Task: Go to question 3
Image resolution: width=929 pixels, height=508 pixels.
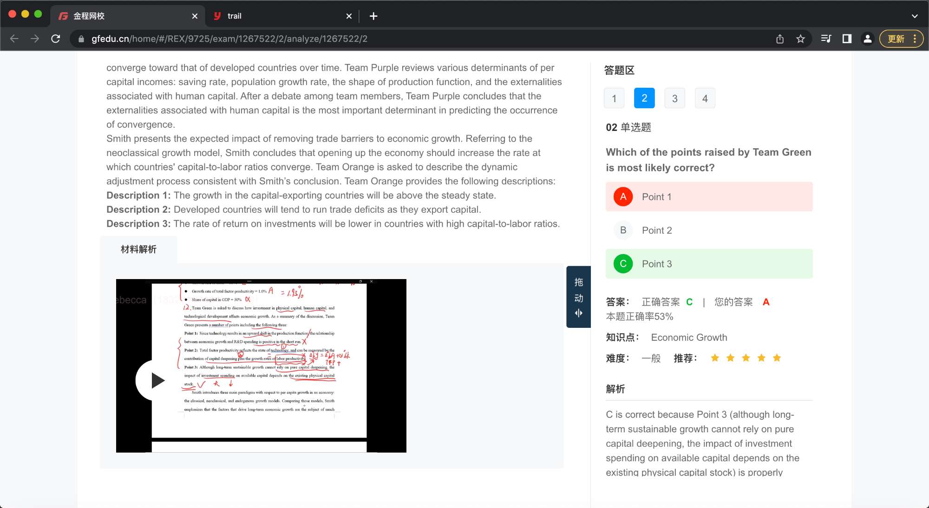Action: click(x=674, y=98)
